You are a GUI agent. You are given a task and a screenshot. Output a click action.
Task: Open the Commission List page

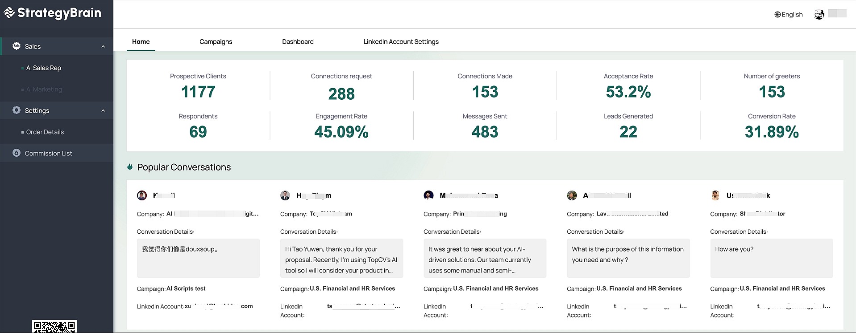pos(48,153)
